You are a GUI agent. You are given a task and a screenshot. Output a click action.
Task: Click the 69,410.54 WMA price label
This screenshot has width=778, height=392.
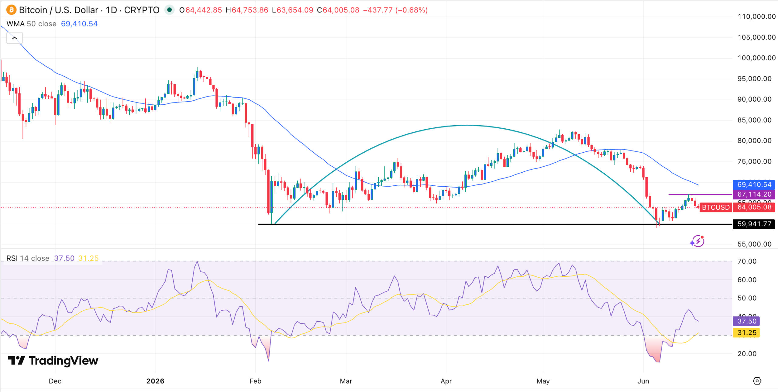[754, 184]
